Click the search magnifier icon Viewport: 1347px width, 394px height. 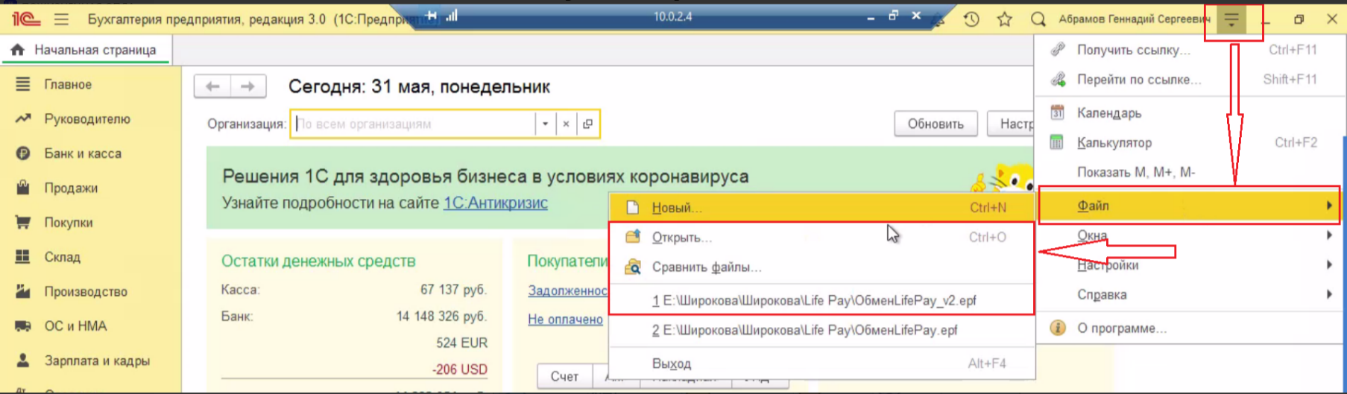click(x=1038, y=19)
